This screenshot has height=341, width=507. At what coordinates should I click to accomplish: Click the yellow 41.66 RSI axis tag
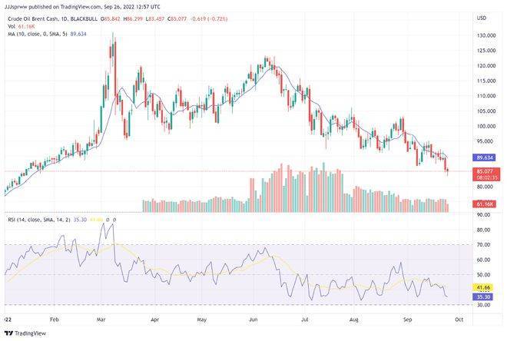[x=484, y=285]
